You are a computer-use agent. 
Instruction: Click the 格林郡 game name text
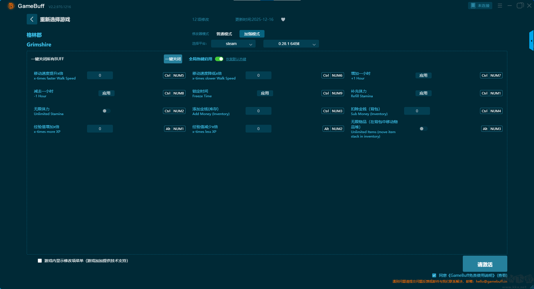[34, 35]
